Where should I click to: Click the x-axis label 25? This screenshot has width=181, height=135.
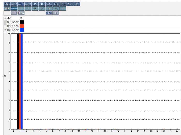[x=177, y=131]
